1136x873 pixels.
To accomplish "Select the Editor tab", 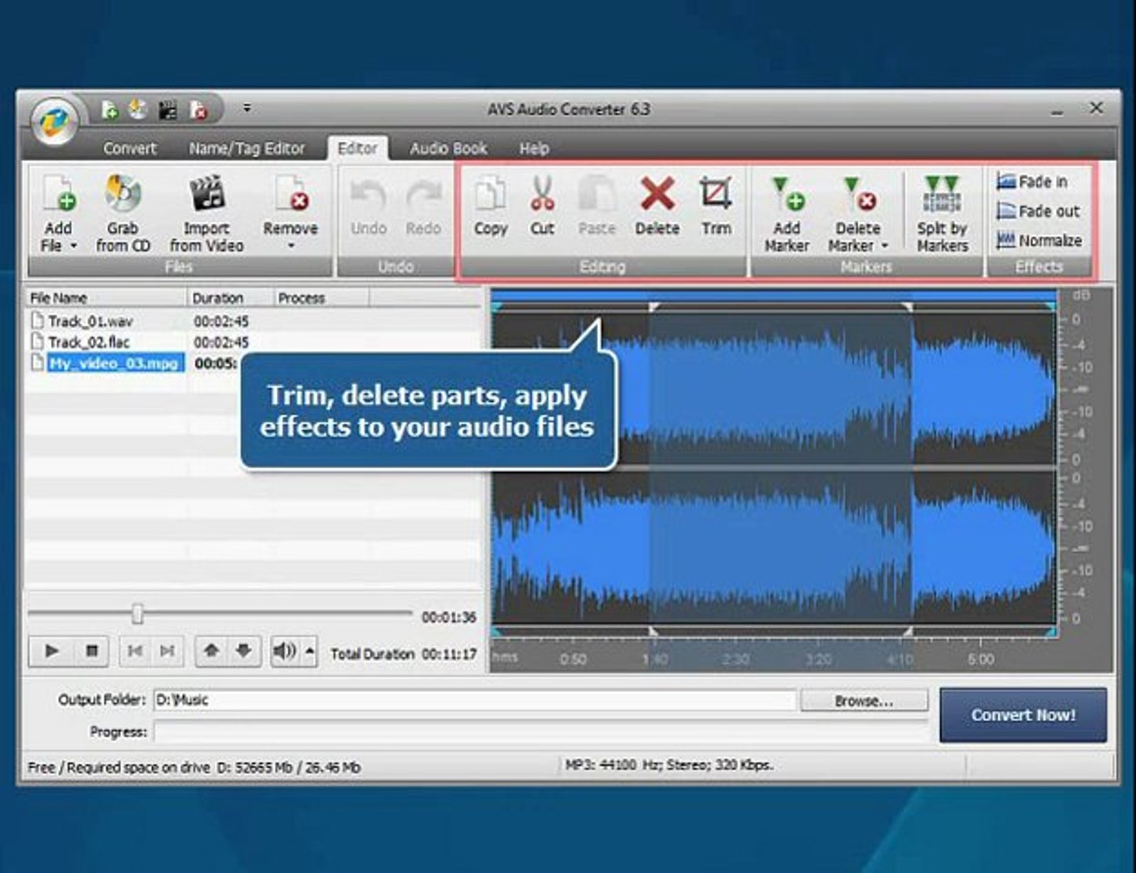I will 357,149.
